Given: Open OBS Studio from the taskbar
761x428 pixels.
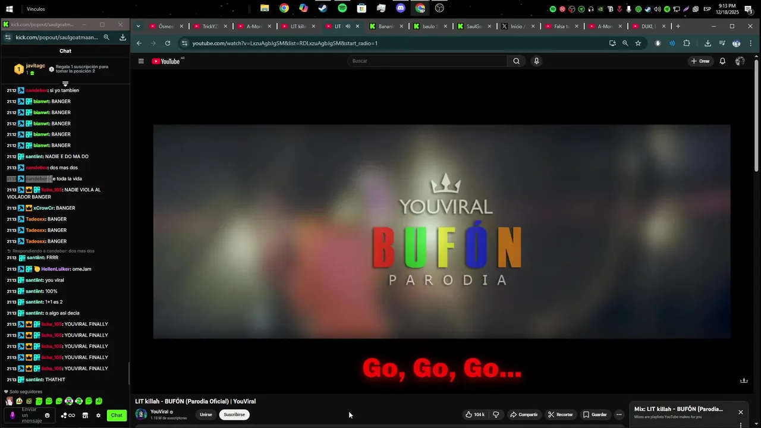Looking at the screenshot, I should coord(439,8).
